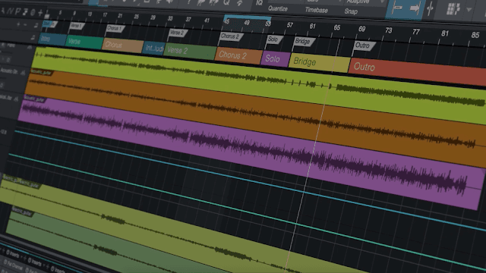Click bar 21 on the timeline ruler
The width and height of the screenshot is (486, 273).
pos(120,16)
